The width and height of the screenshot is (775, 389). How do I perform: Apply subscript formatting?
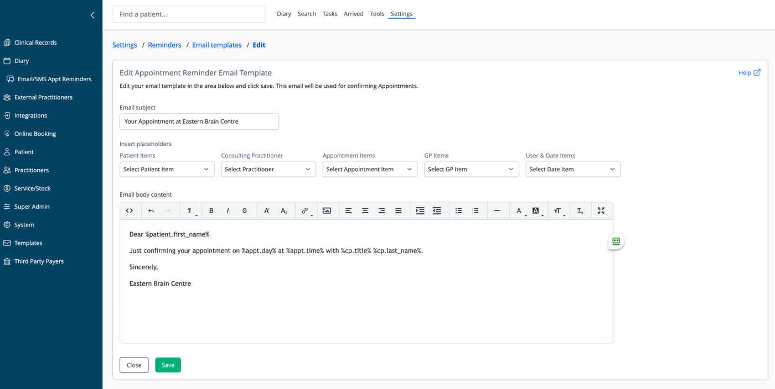point(284,211)
